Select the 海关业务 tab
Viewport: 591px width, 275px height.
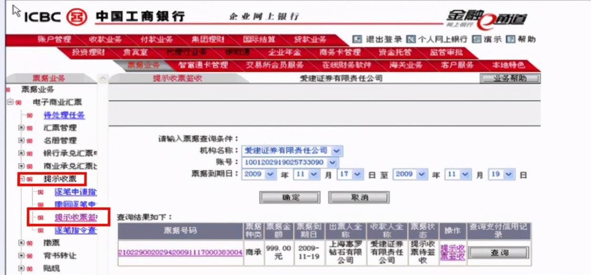406,65
